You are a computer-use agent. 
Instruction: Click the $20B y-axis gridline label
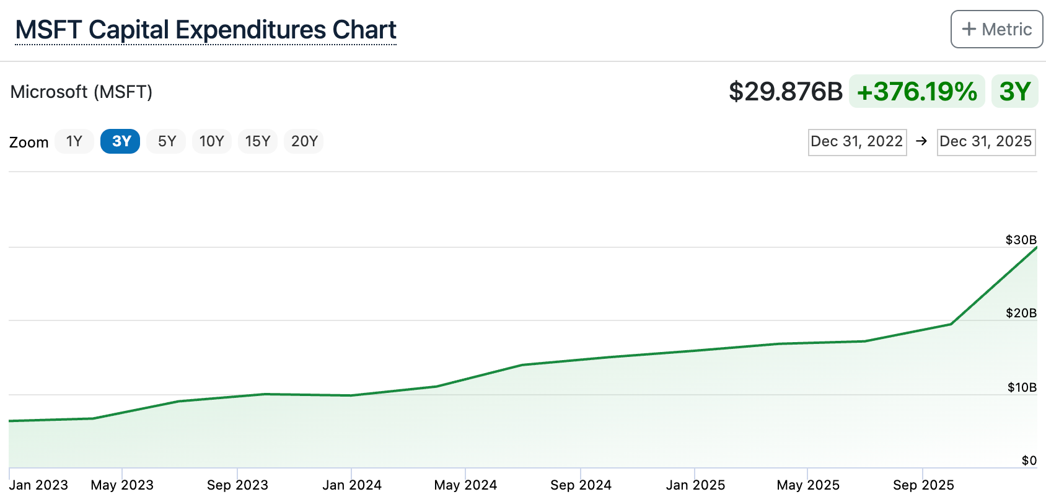click(x=1021, y=313)
